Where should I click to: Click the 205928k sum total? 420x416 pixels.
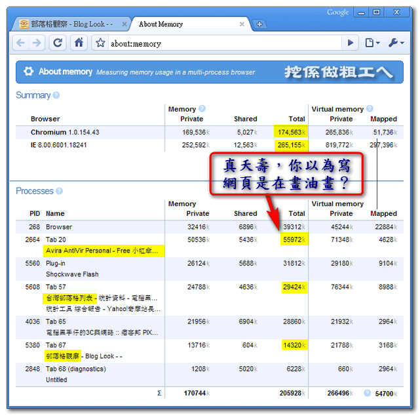point(292,393)
